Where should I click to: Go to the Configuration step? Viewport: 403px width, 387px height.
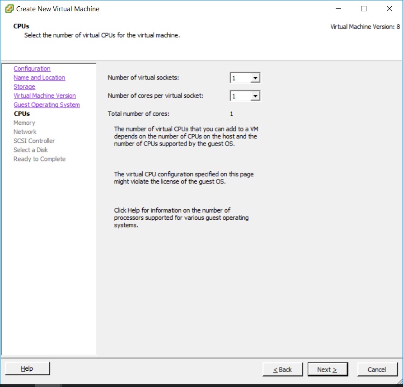click(x=32, y=69)
